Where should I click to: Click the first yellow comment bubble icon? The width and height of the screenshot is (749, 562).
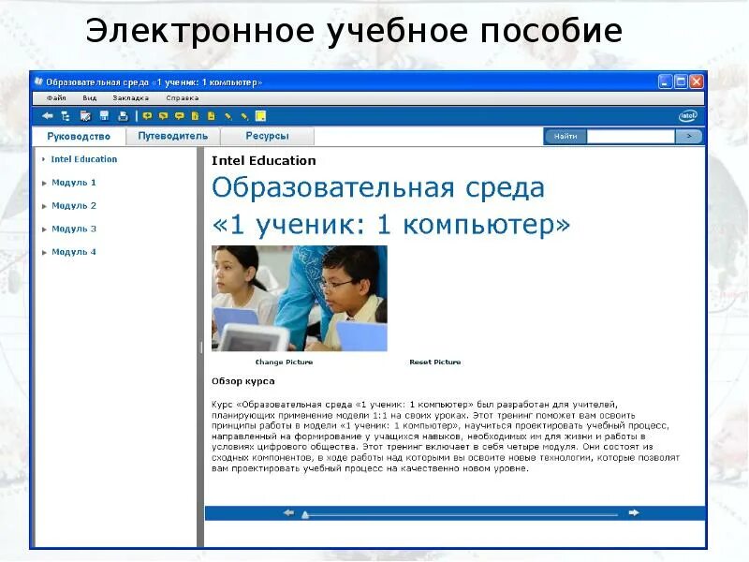[x=147, y=115]
